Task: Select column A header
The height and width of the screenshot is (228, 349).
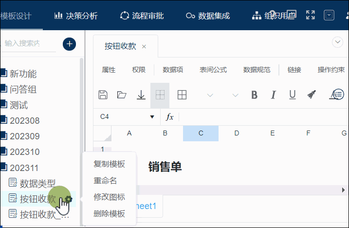Action: (x=129, y=133)
